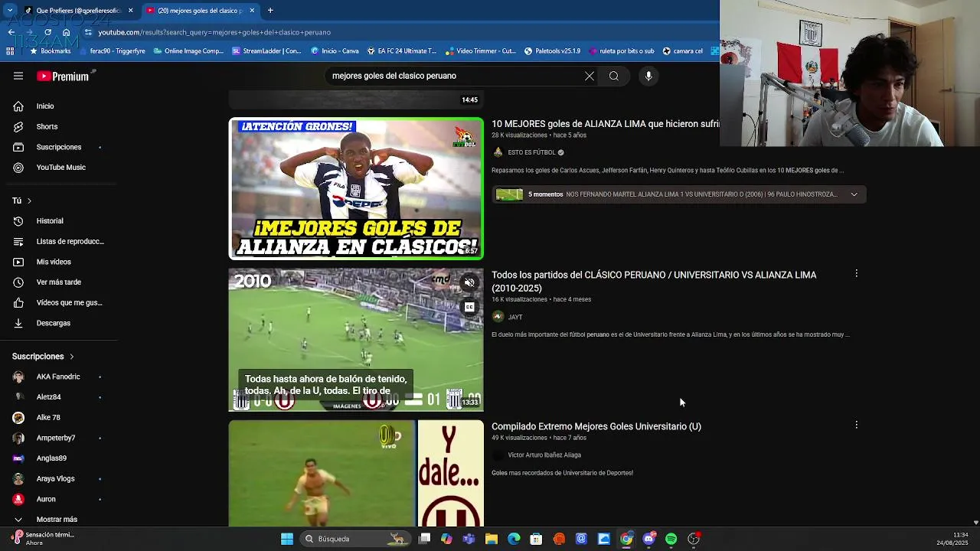Open Todos los partidos del CLÁSICO PERUANO title
Image resolution: width=980 pixels, height=551 pixels.
pyautogui.click(x=654, y=282)
